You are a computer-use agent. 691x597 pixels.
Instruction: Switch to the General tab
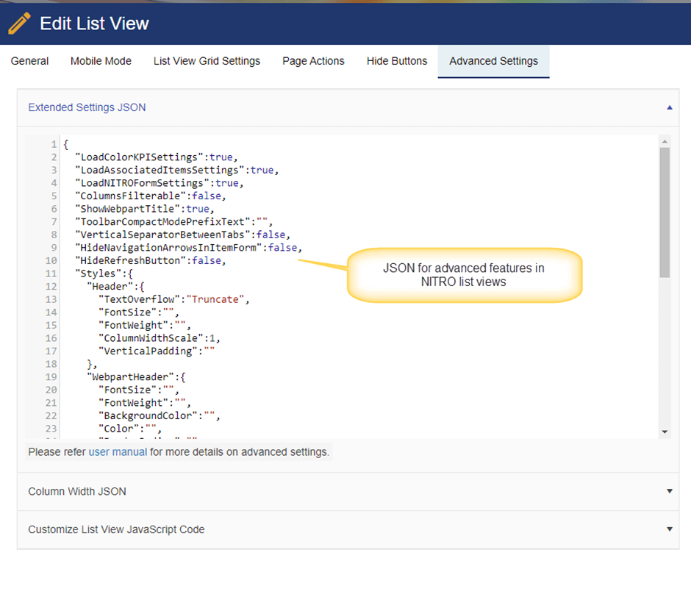[x=30, y=61]
